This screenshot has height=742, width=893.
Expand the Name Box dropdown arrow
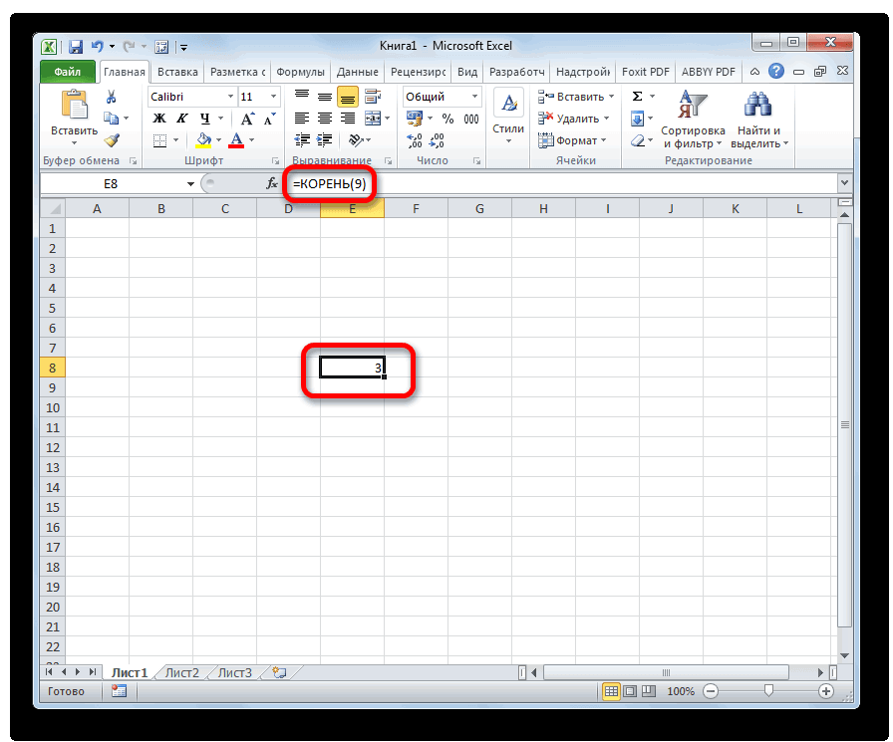pyautogui.click(x=190, y=184)
